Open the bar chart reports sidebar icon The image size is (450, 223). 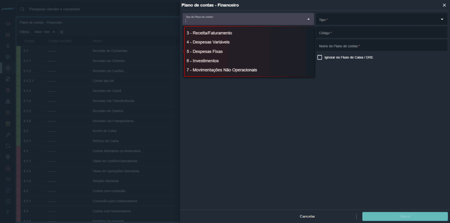(7, 35)
